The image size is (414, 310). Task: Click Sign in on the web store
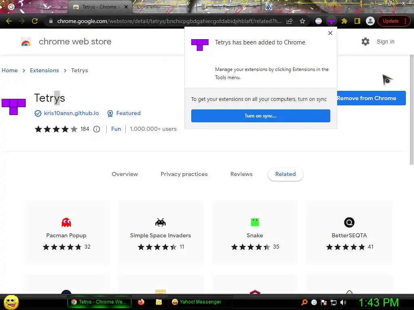pyautogui.click(x=385, y=42)
